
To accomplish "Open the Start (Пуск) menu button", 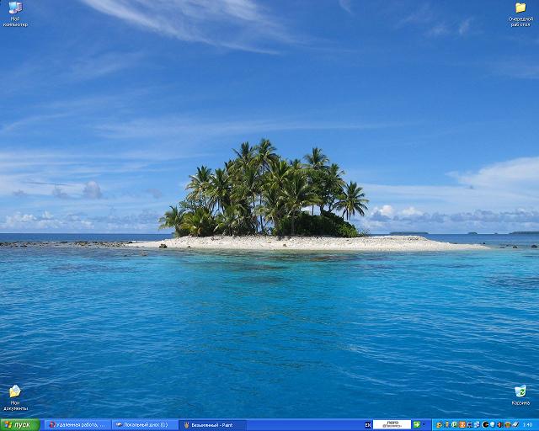I will point(20,425).
